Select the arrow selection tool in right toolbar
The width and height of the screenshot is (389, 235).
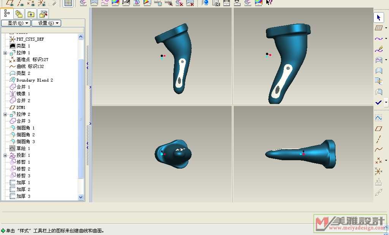(x=378, y=17)
